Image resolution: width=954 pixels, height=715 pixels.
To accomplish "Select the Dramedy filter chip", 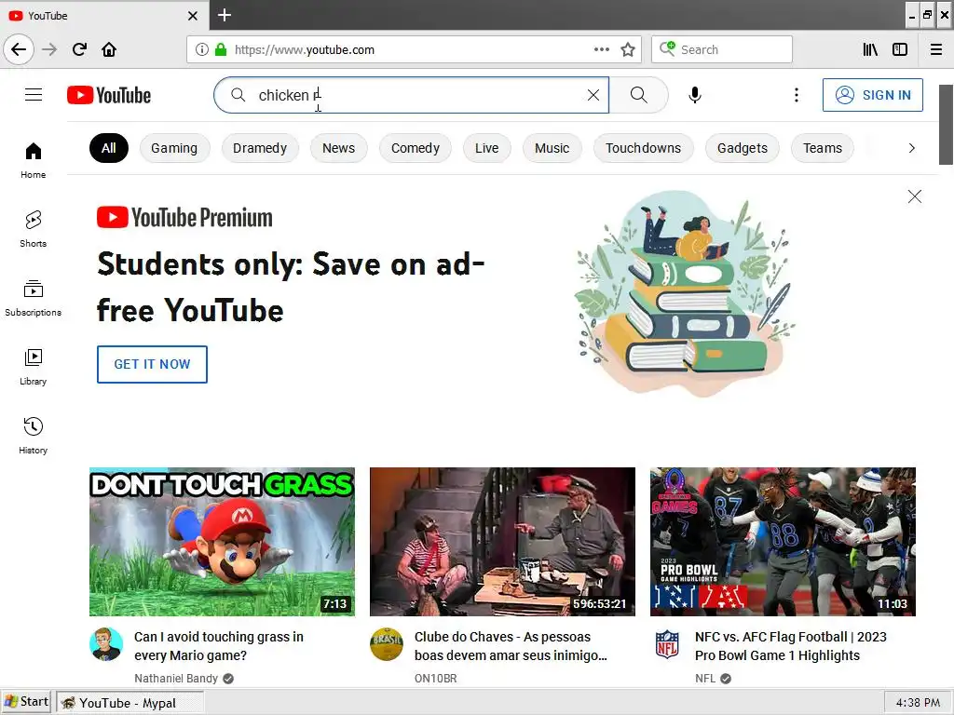I will [260, 148].
